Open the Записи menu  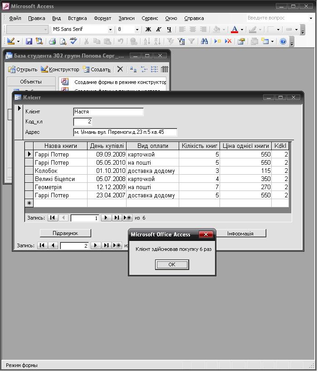coord(127,18)
